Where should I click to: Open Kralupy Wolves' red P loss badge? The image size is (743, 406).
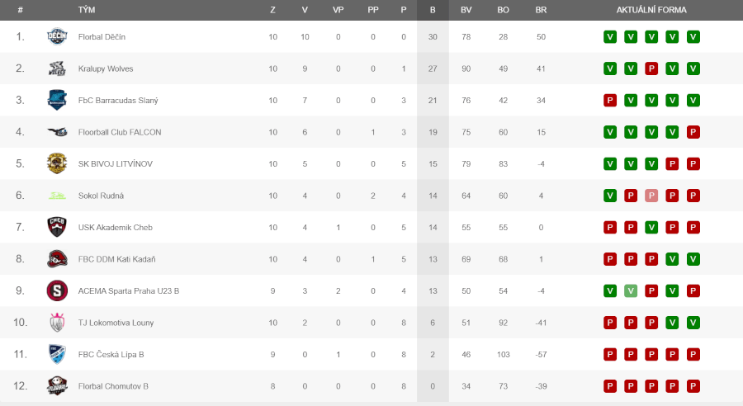[x=651, y=68]
